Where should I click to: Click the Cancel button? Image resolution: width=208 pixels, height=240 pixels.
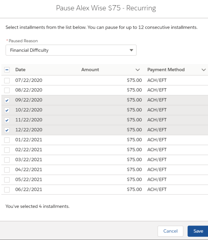click(x=170, y=231)
